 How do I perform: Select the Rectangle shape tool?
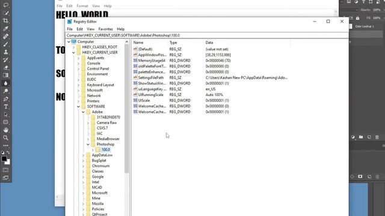pos(5,122)
